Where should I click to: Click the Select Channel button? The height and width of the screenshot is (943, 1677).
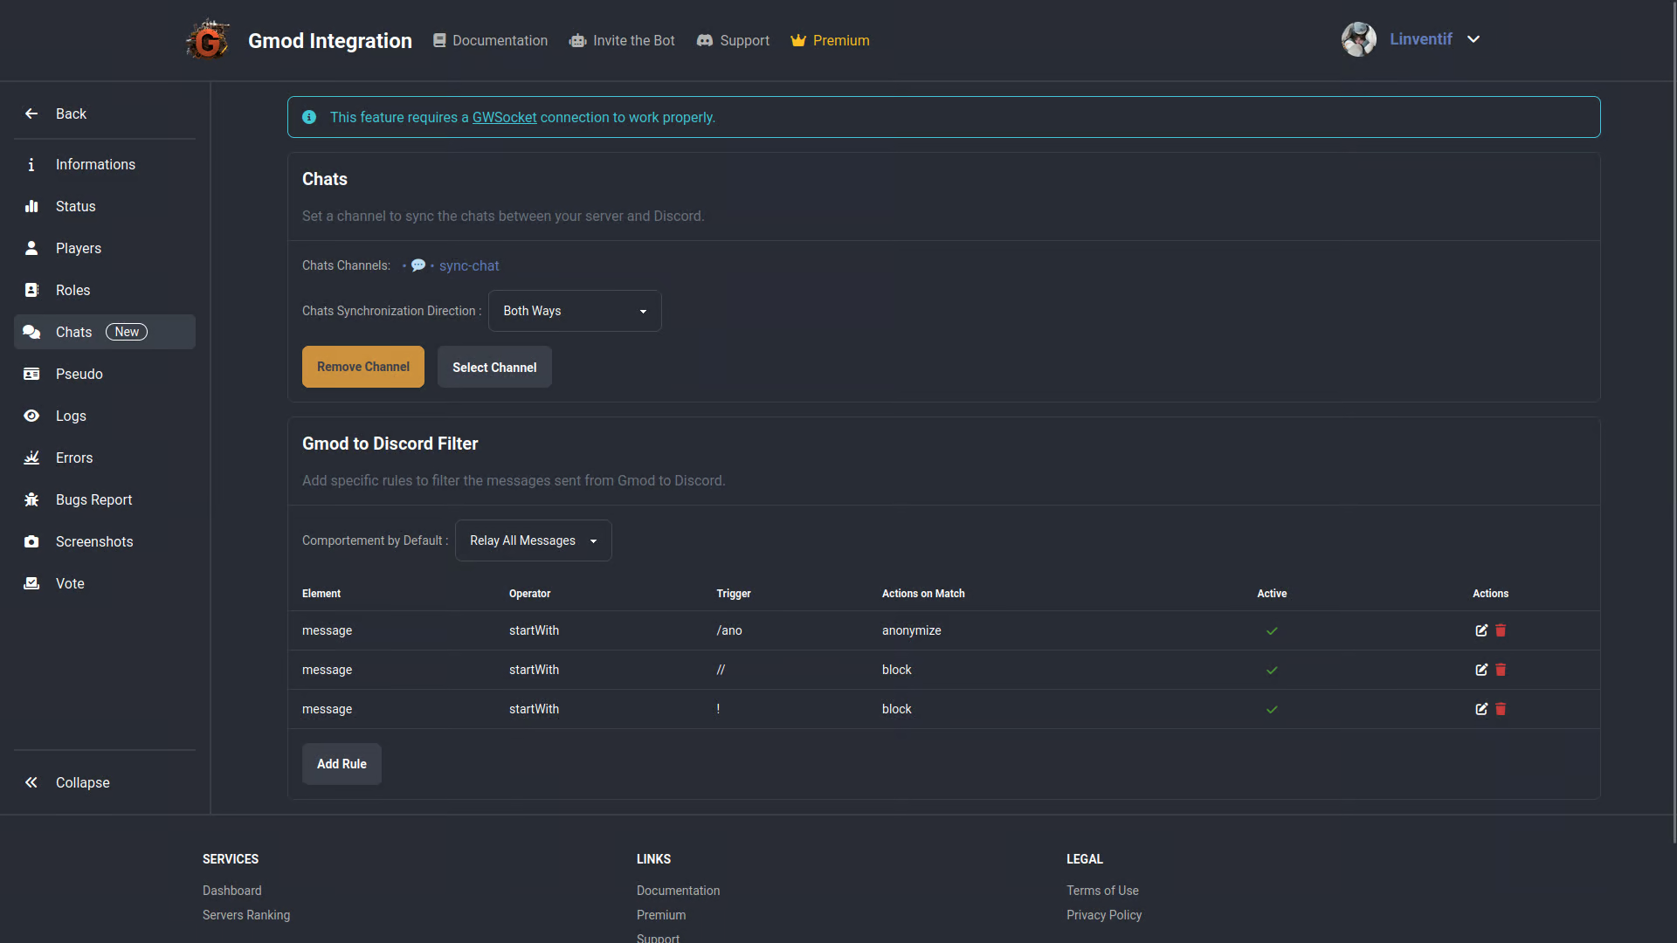pyautogui.click(x=494, y=367)
